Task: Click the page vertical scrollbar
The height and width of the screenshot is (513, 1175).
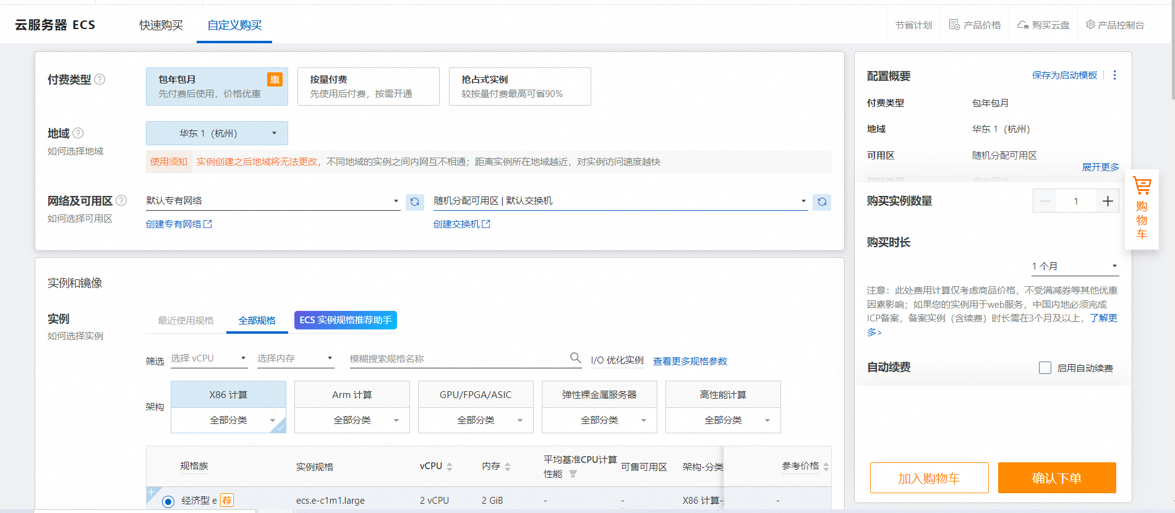Action: tap(1173, 53)
